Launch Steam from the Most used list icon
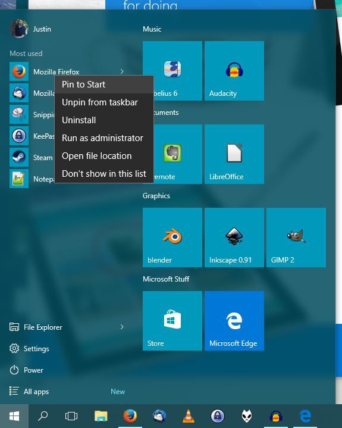 [19, 157]
